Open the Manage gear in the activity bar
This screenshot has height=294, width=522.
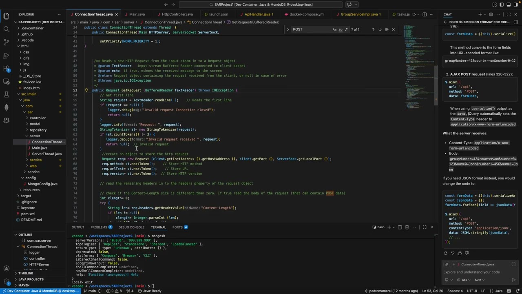pos(6,282)
